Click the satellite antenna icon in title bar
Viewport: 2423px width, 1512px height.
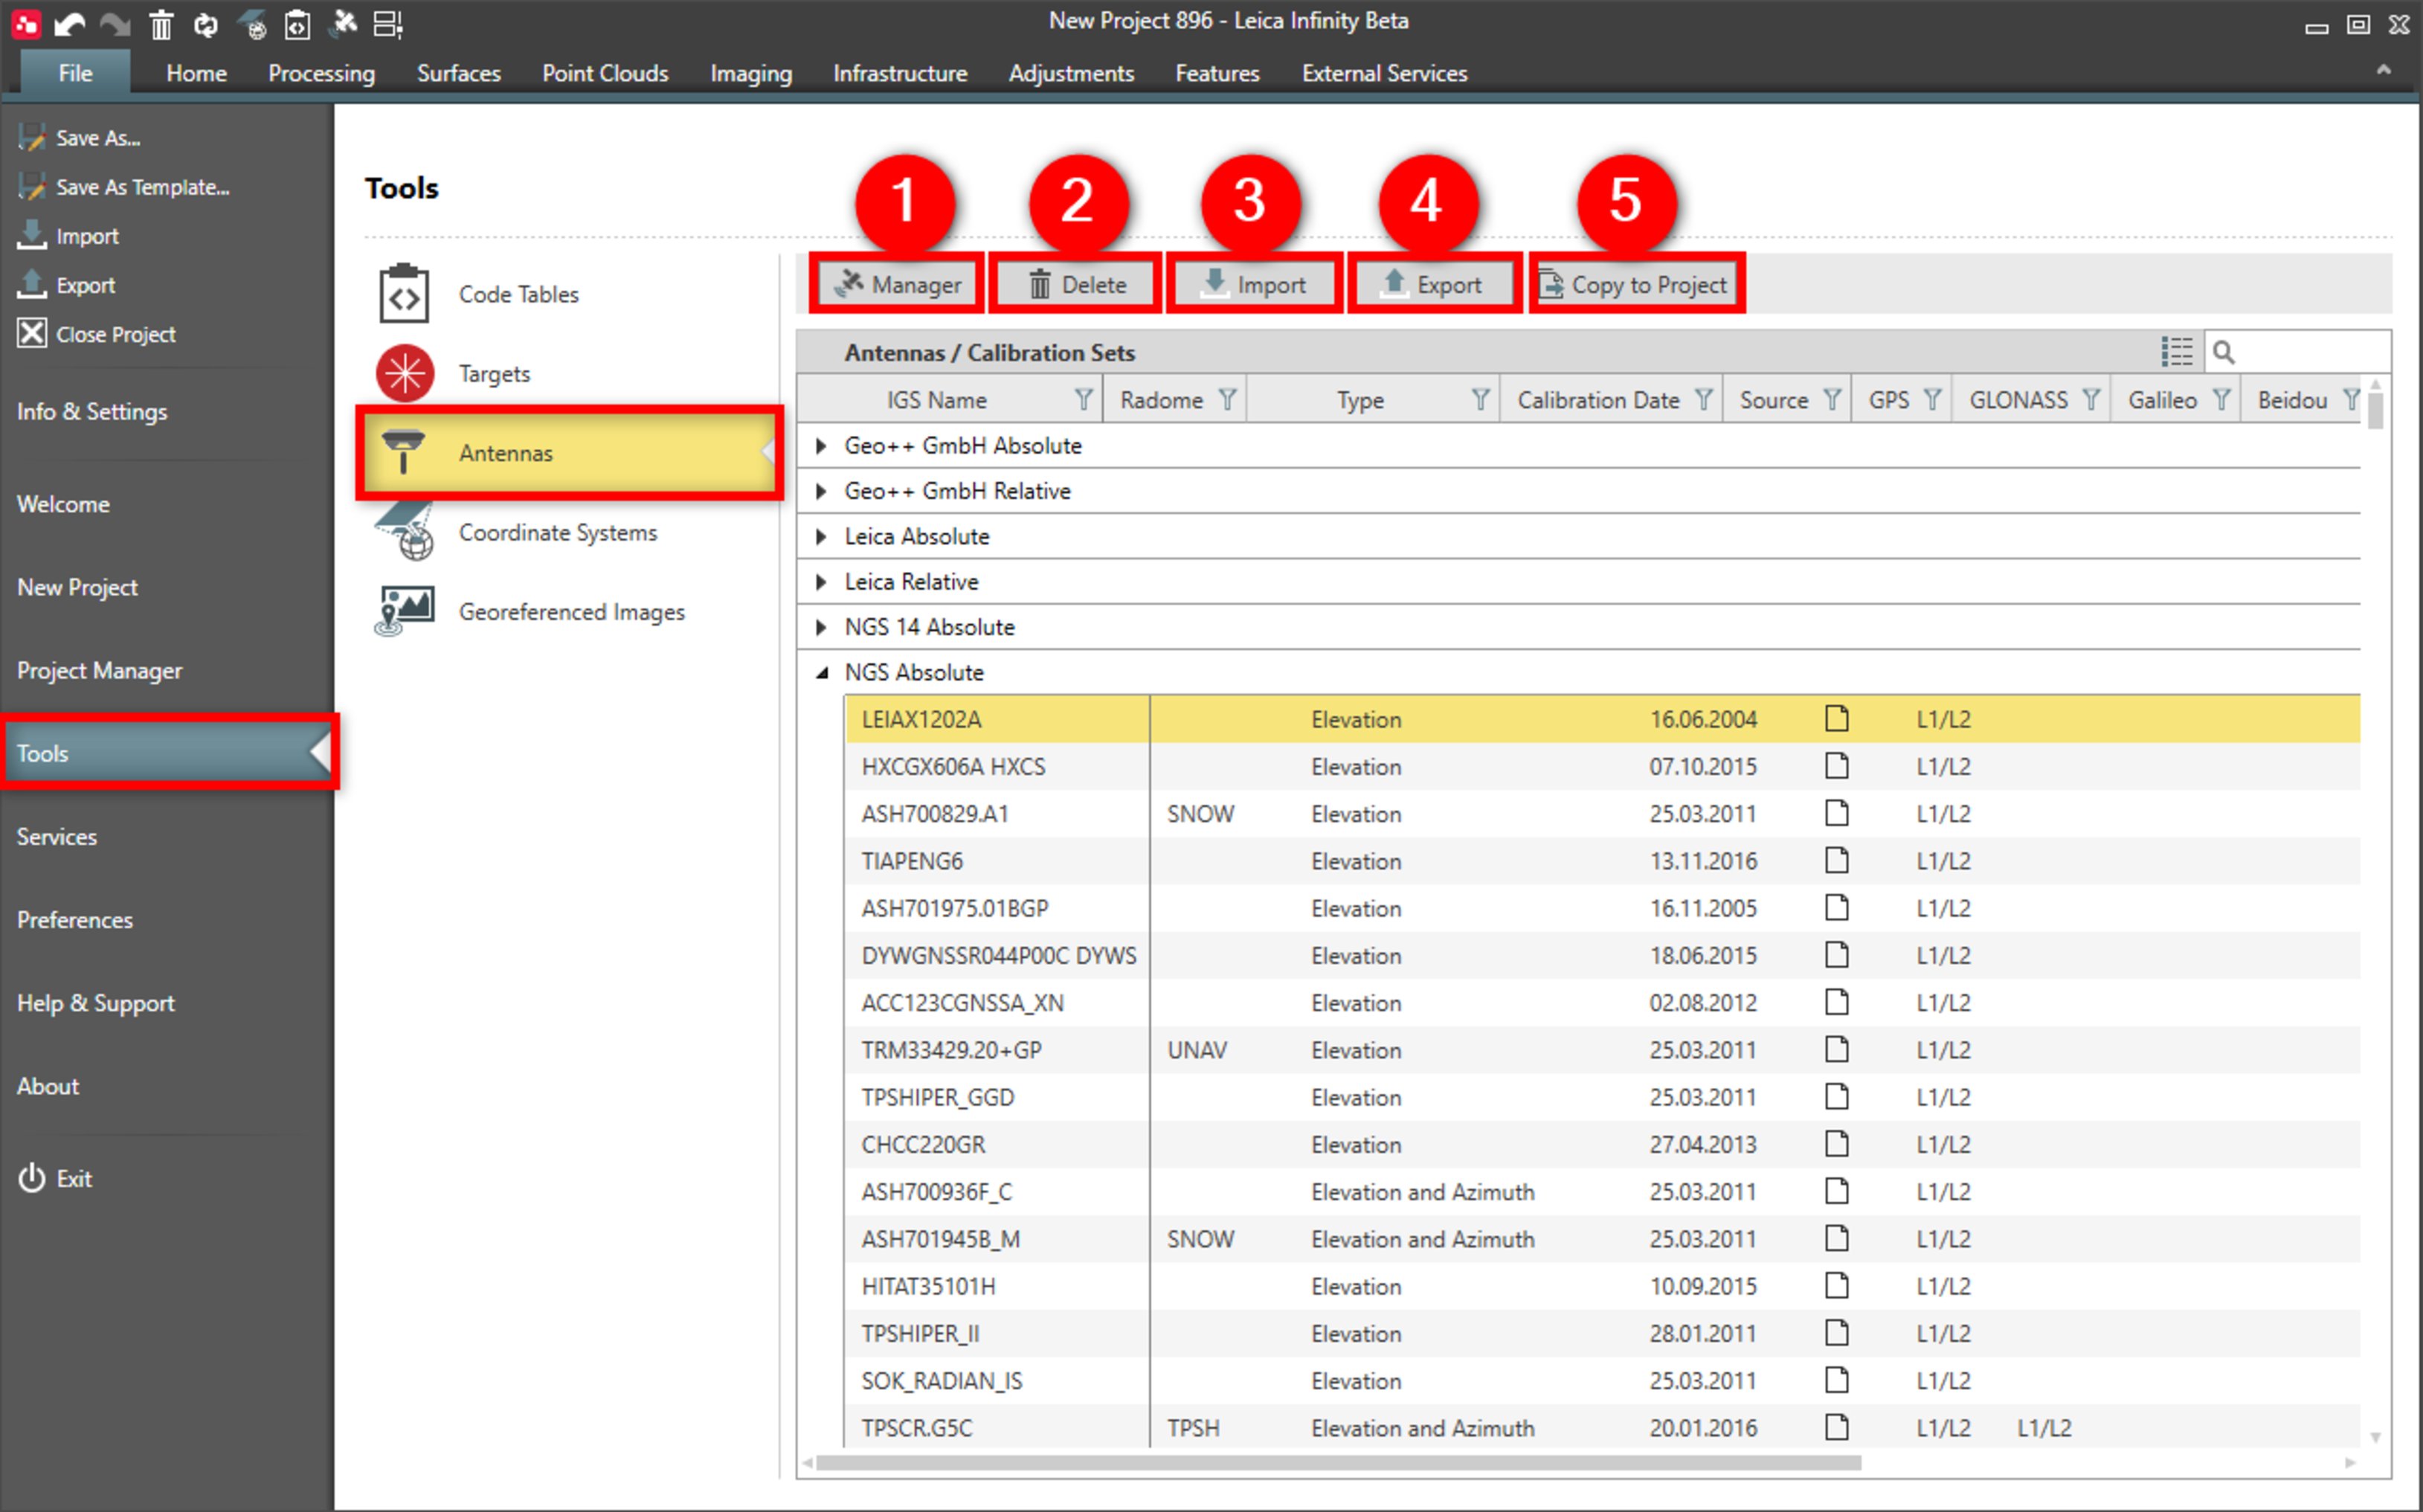click(343, 24)
